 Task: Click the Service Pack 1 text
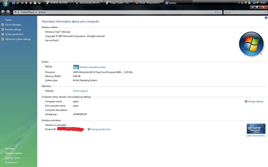pos(52,40)
